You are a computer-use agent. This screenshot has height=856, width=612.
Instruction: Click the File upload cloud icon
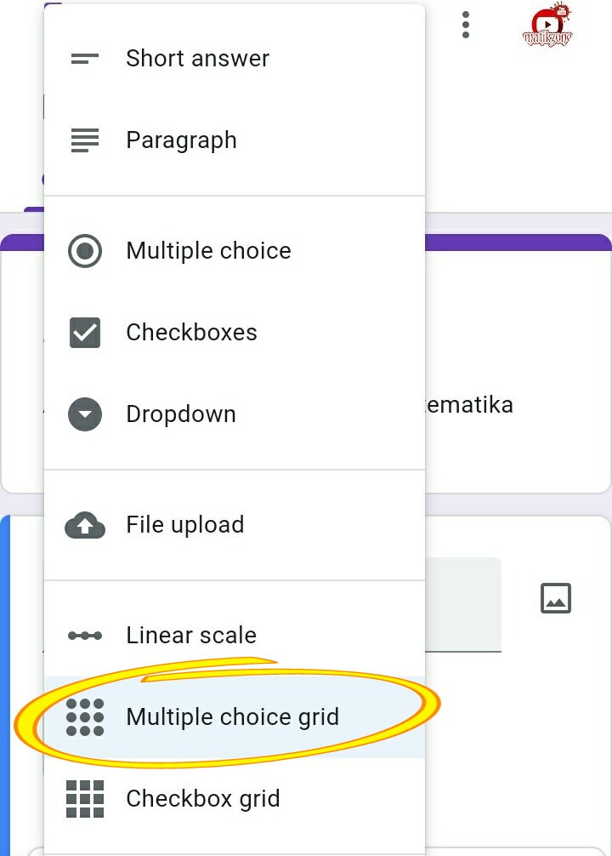pos(85,526)
